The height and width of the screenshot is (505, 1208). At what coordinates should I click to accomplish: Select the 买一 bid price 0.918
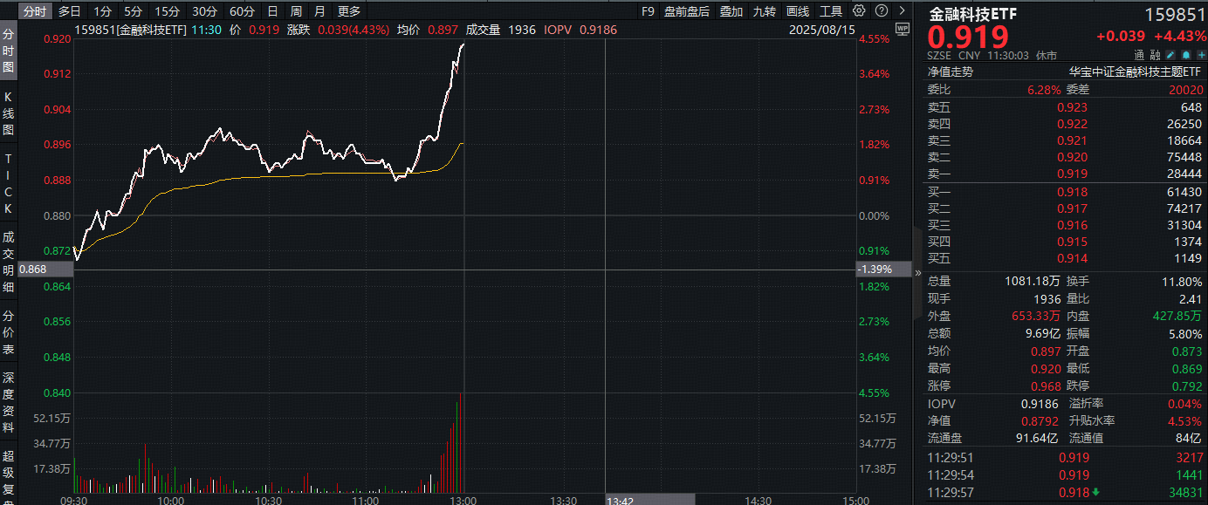pos(1074,192)
